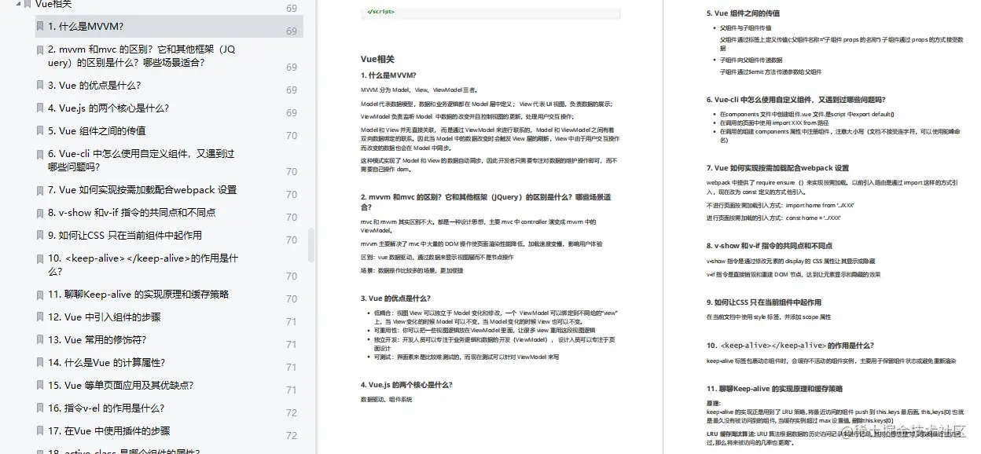This screenshot has height=454, width=981.
Task: Open outline entry 9. 如何让CSS 只在当前组件中起作用
Action: tap(125, 236)
